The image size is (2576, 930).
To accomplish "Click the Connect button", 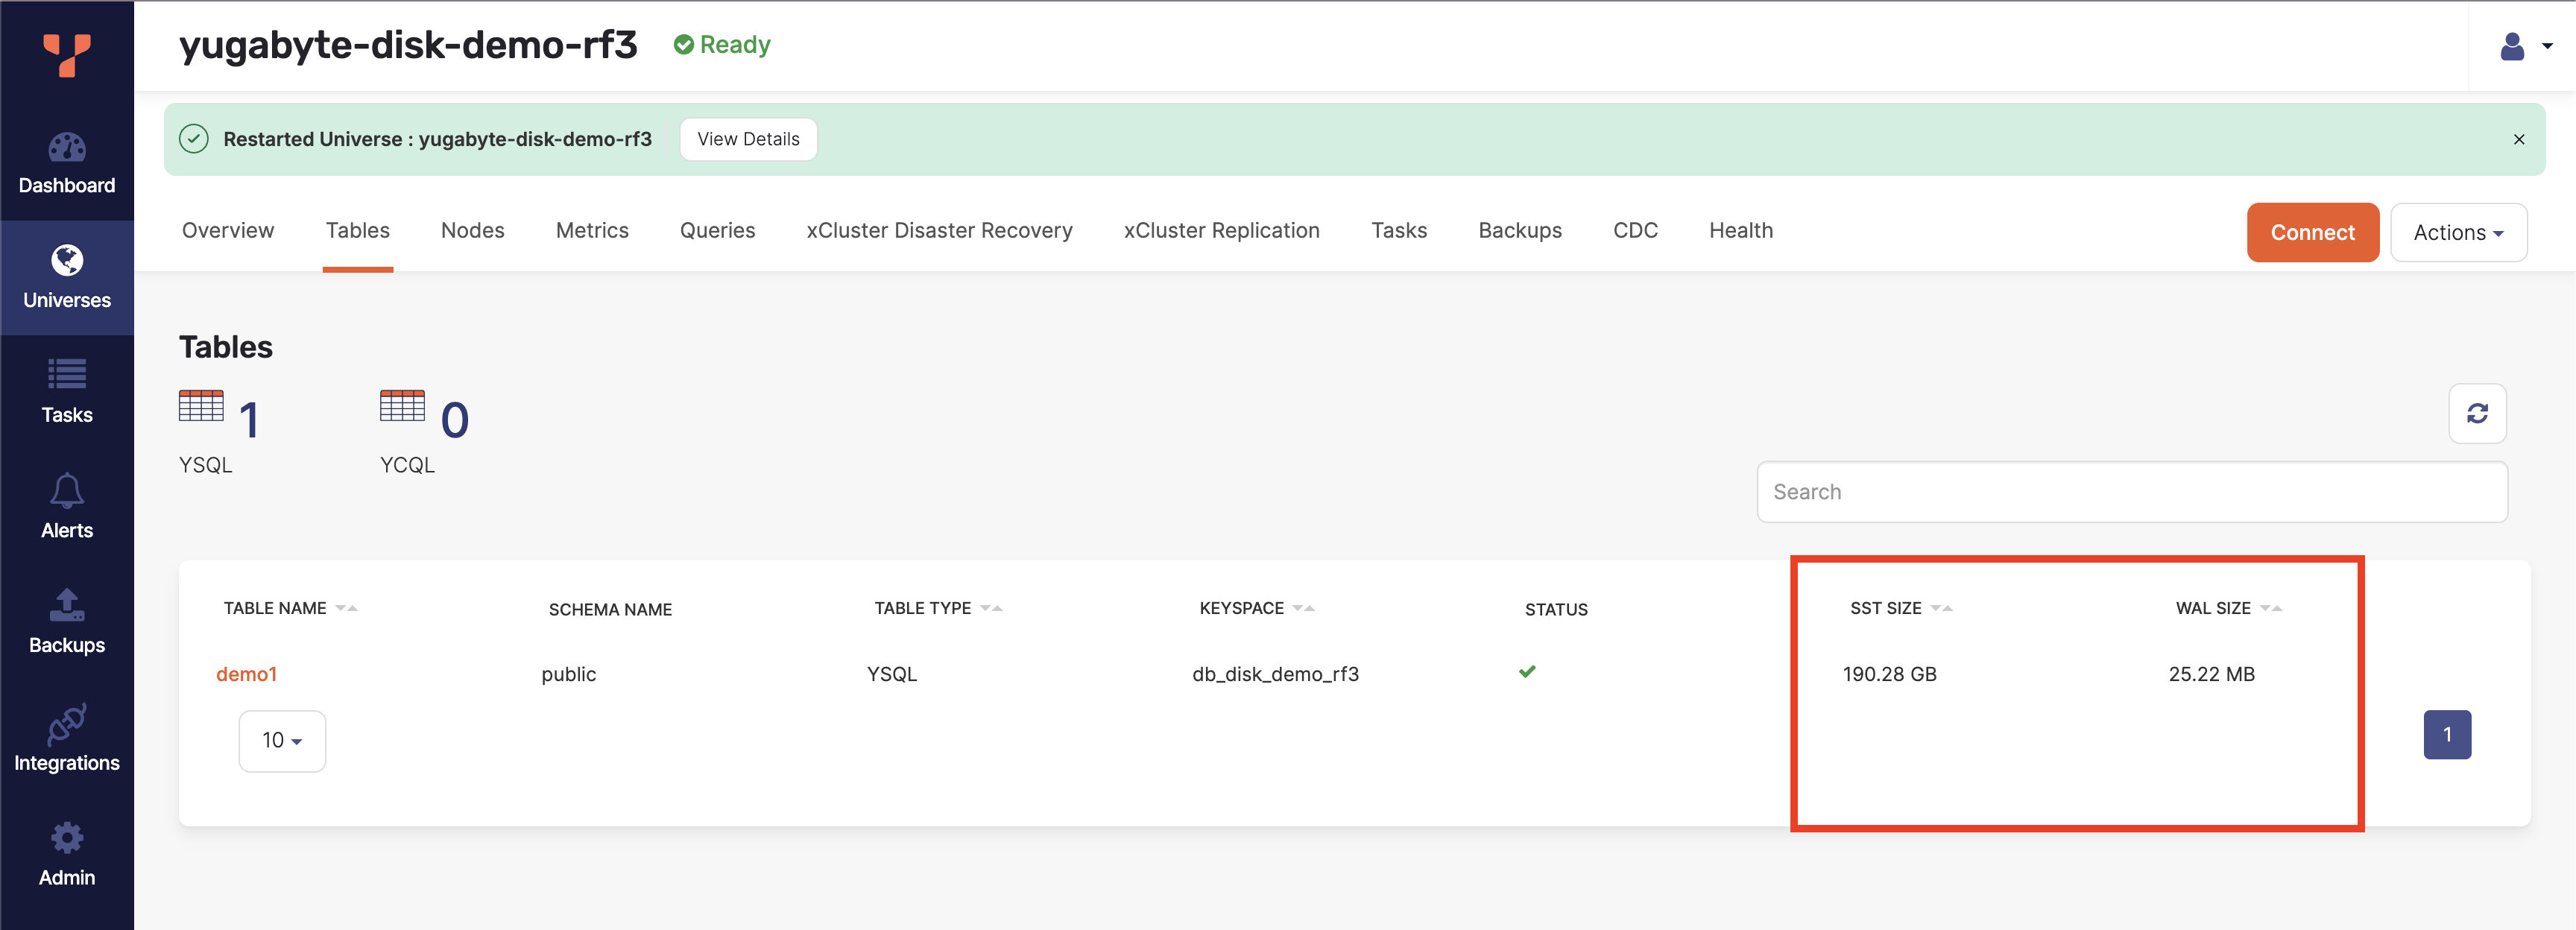I will [2312, 232].
